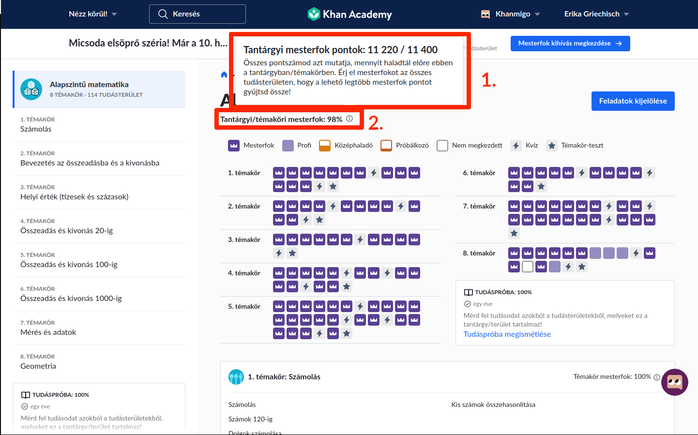Open the star unit test in 3. témakör row
This screenshot has width=698, height=435.
pos(292,253)
